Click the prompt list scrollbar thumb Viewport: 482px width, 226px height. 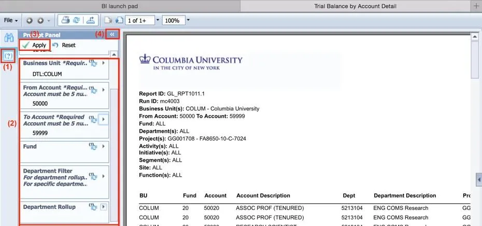point(114,154)
